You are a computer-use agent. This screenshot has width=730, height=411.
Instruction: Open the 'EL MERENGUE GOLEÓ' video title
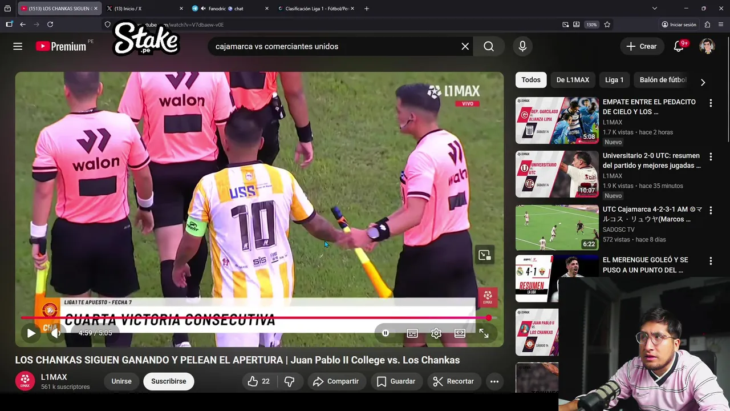(x=645, y=265)
